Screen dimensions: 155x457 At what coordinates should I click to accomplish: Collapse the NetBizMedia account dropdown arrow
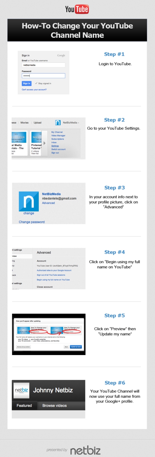[x=79, y=123]
